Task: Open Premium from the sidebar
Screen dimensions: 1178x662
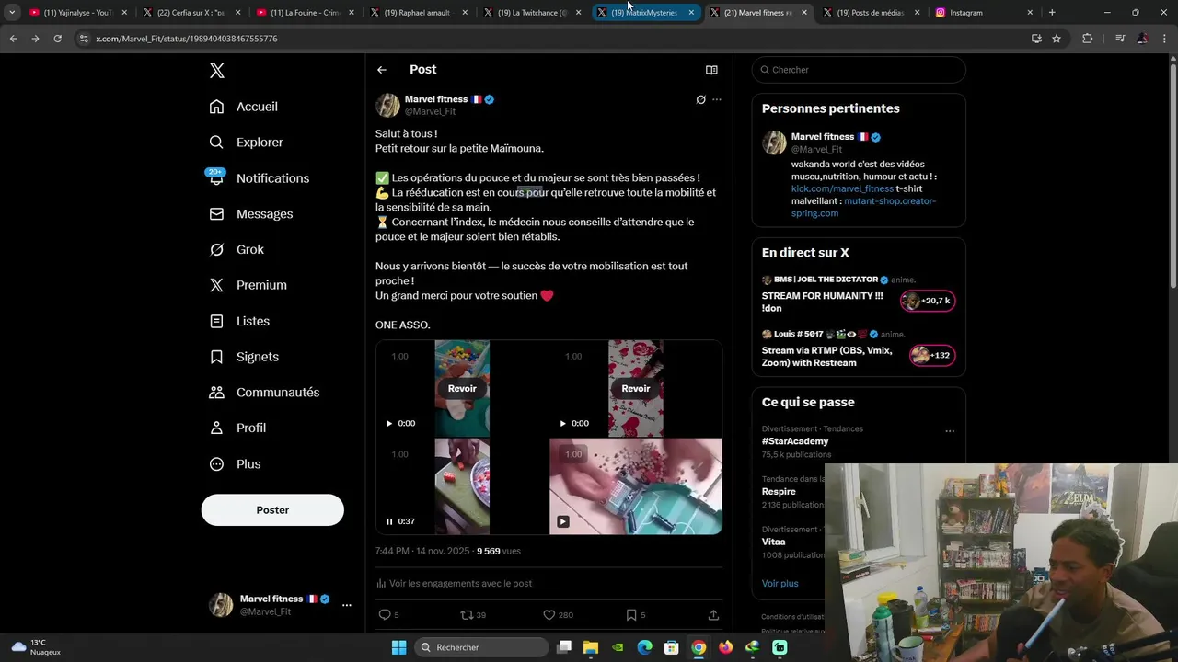Action: (x=248, y=285)
